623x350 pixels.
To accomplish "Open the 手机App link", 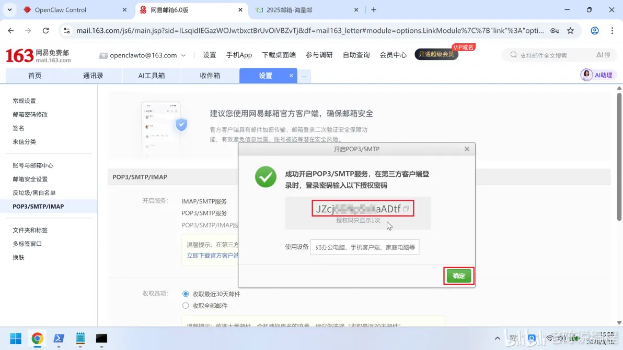I will click(x=239, y=55).
